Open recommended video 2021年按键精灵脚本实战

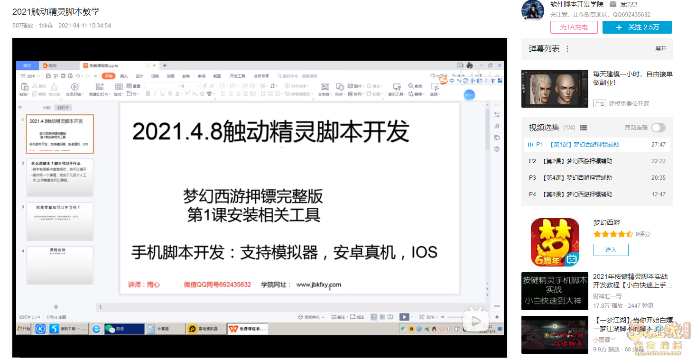click(632, 281)
